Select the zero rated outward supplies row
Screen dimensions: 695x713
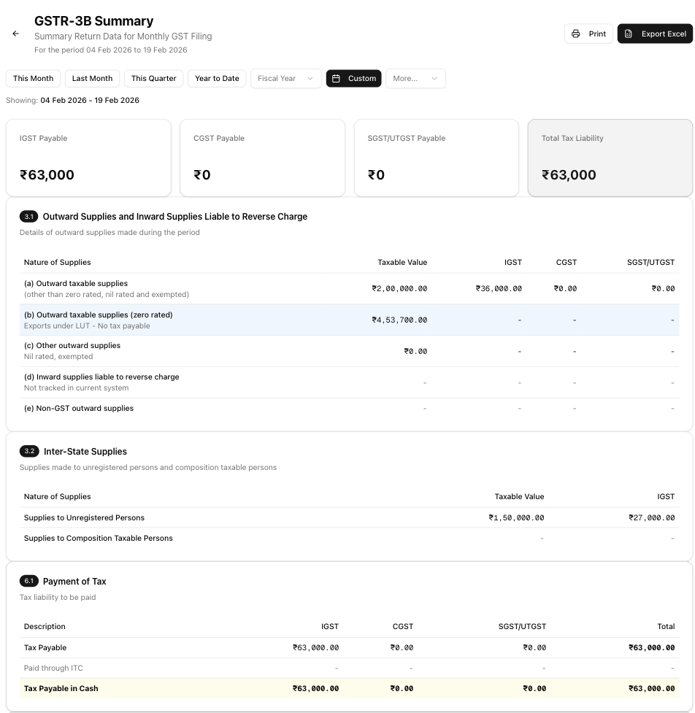click(349, 320)
